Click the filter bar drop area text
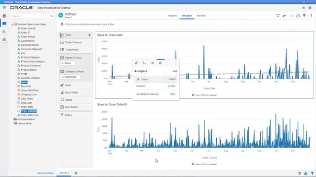316x177 pixels. (90, 24)
